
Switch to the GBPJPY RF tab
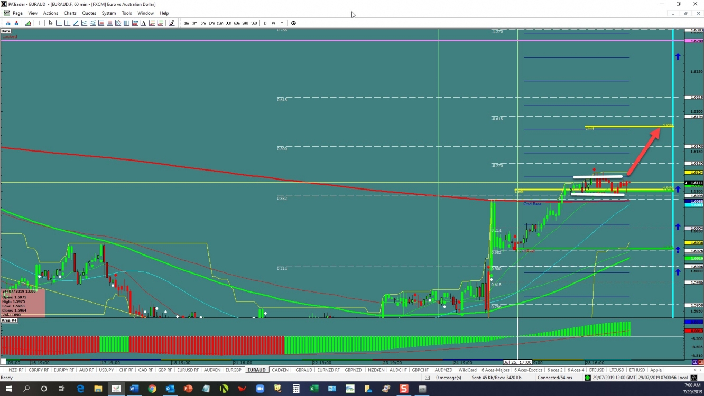coord(39,370)
